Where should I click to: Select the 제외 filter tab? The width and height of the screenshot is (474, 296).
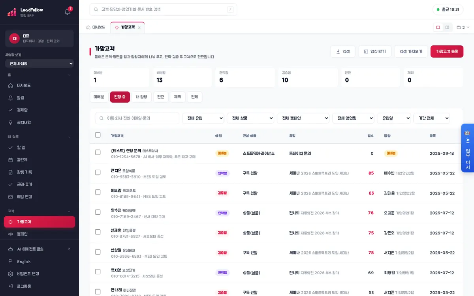177,97
